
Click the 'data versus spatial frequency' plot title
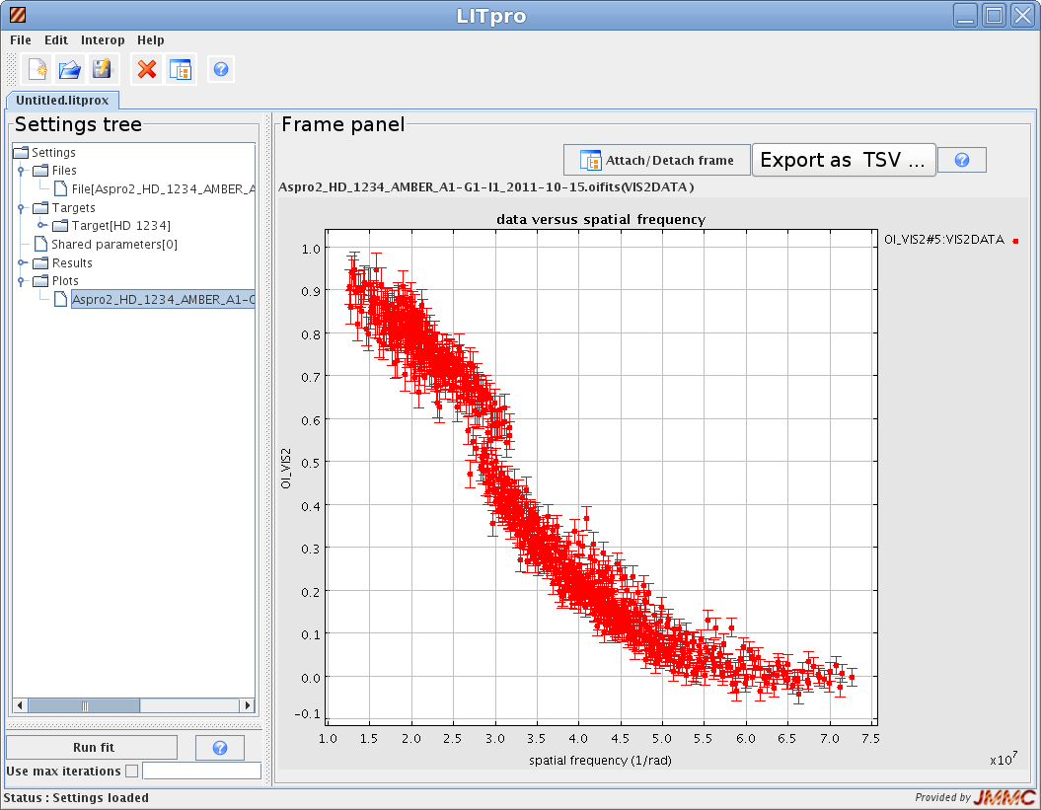[601, 219]
